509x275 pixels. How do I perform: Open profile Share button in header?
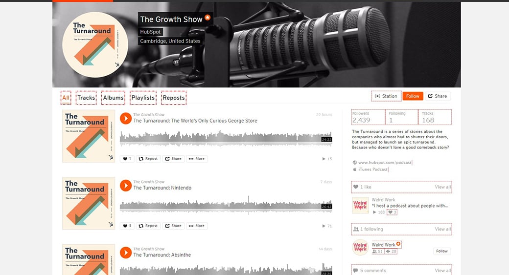tap(438, 96)
